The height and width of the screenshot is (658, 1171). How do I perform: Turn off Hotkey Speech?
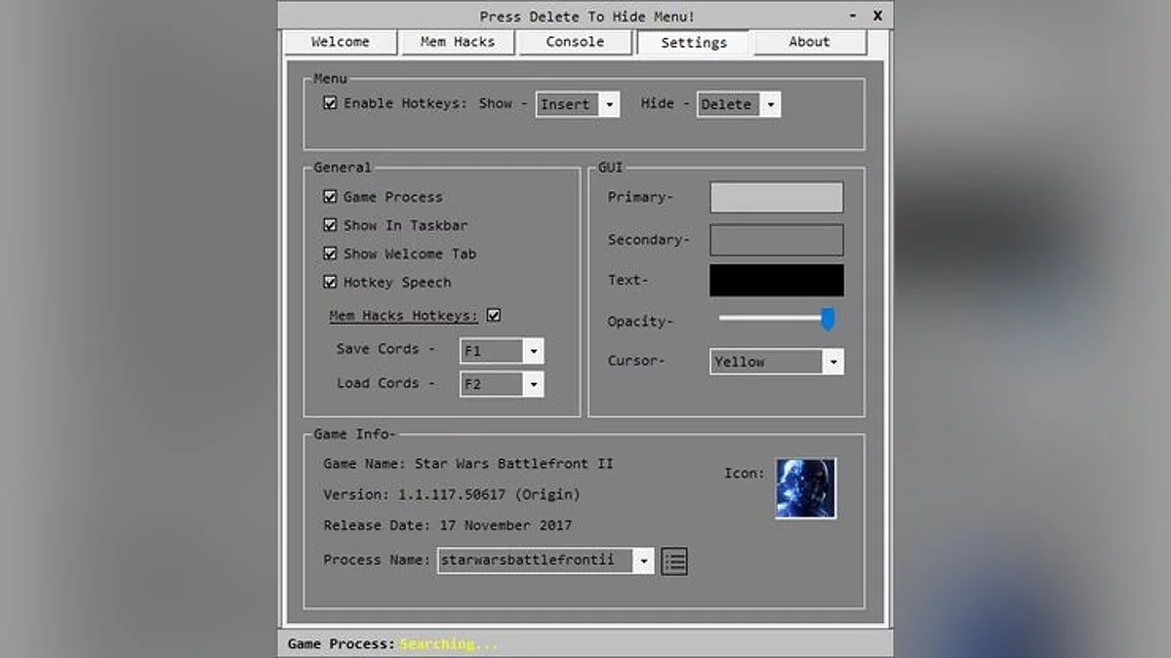[331, 282]
